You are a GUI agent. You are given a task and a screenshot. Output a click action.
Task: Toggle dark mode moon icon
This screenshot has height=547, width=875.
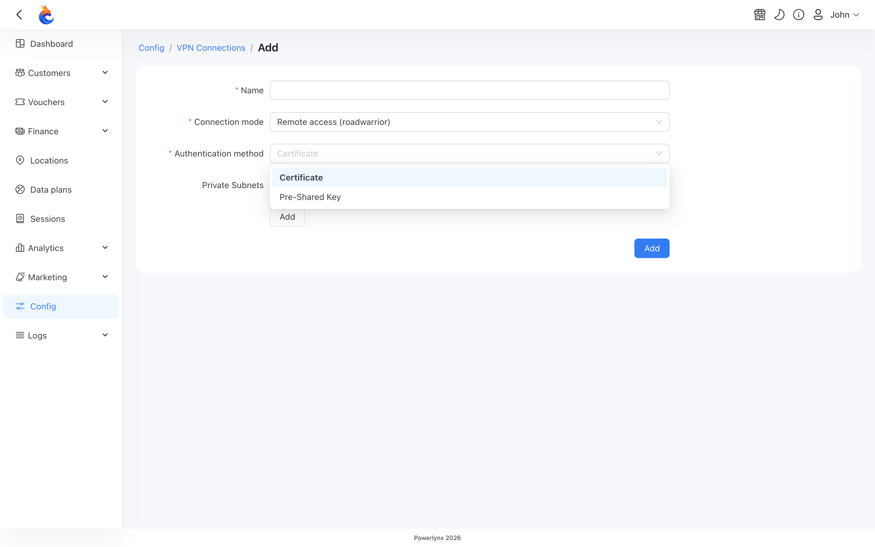point(779,15)
